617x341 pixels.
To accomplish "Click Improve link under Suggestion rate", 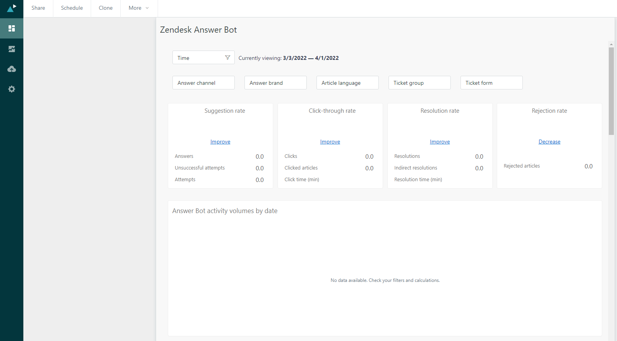I will [x=220, y=142].
